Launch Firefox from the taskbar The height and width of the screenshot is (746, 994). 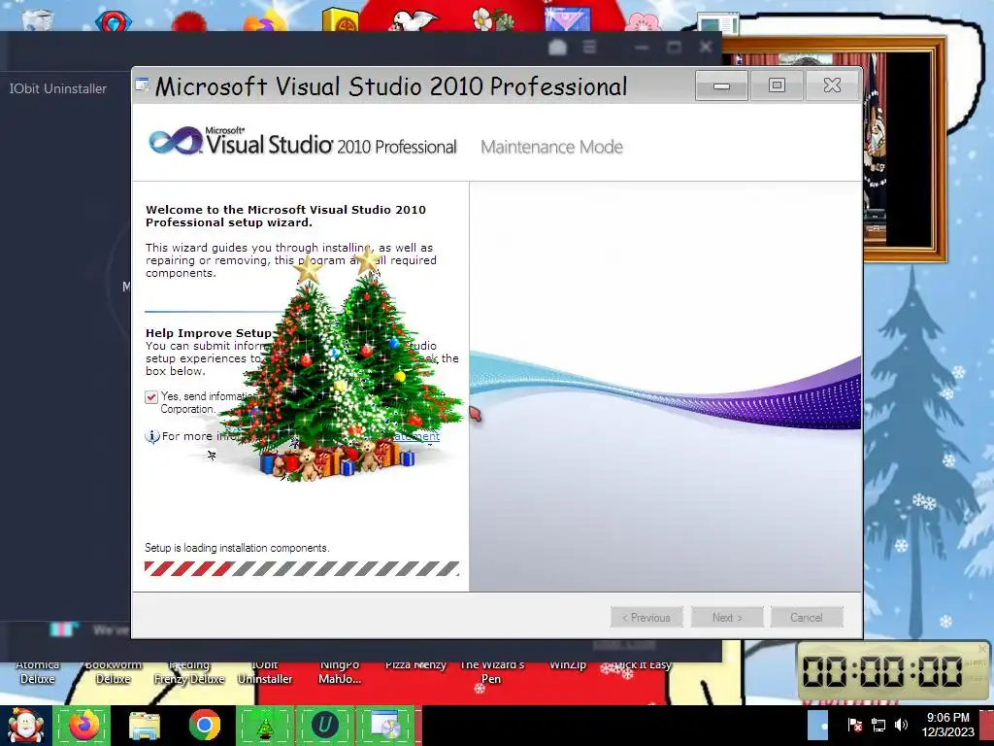pyautogui.click(x=83, y=726)
